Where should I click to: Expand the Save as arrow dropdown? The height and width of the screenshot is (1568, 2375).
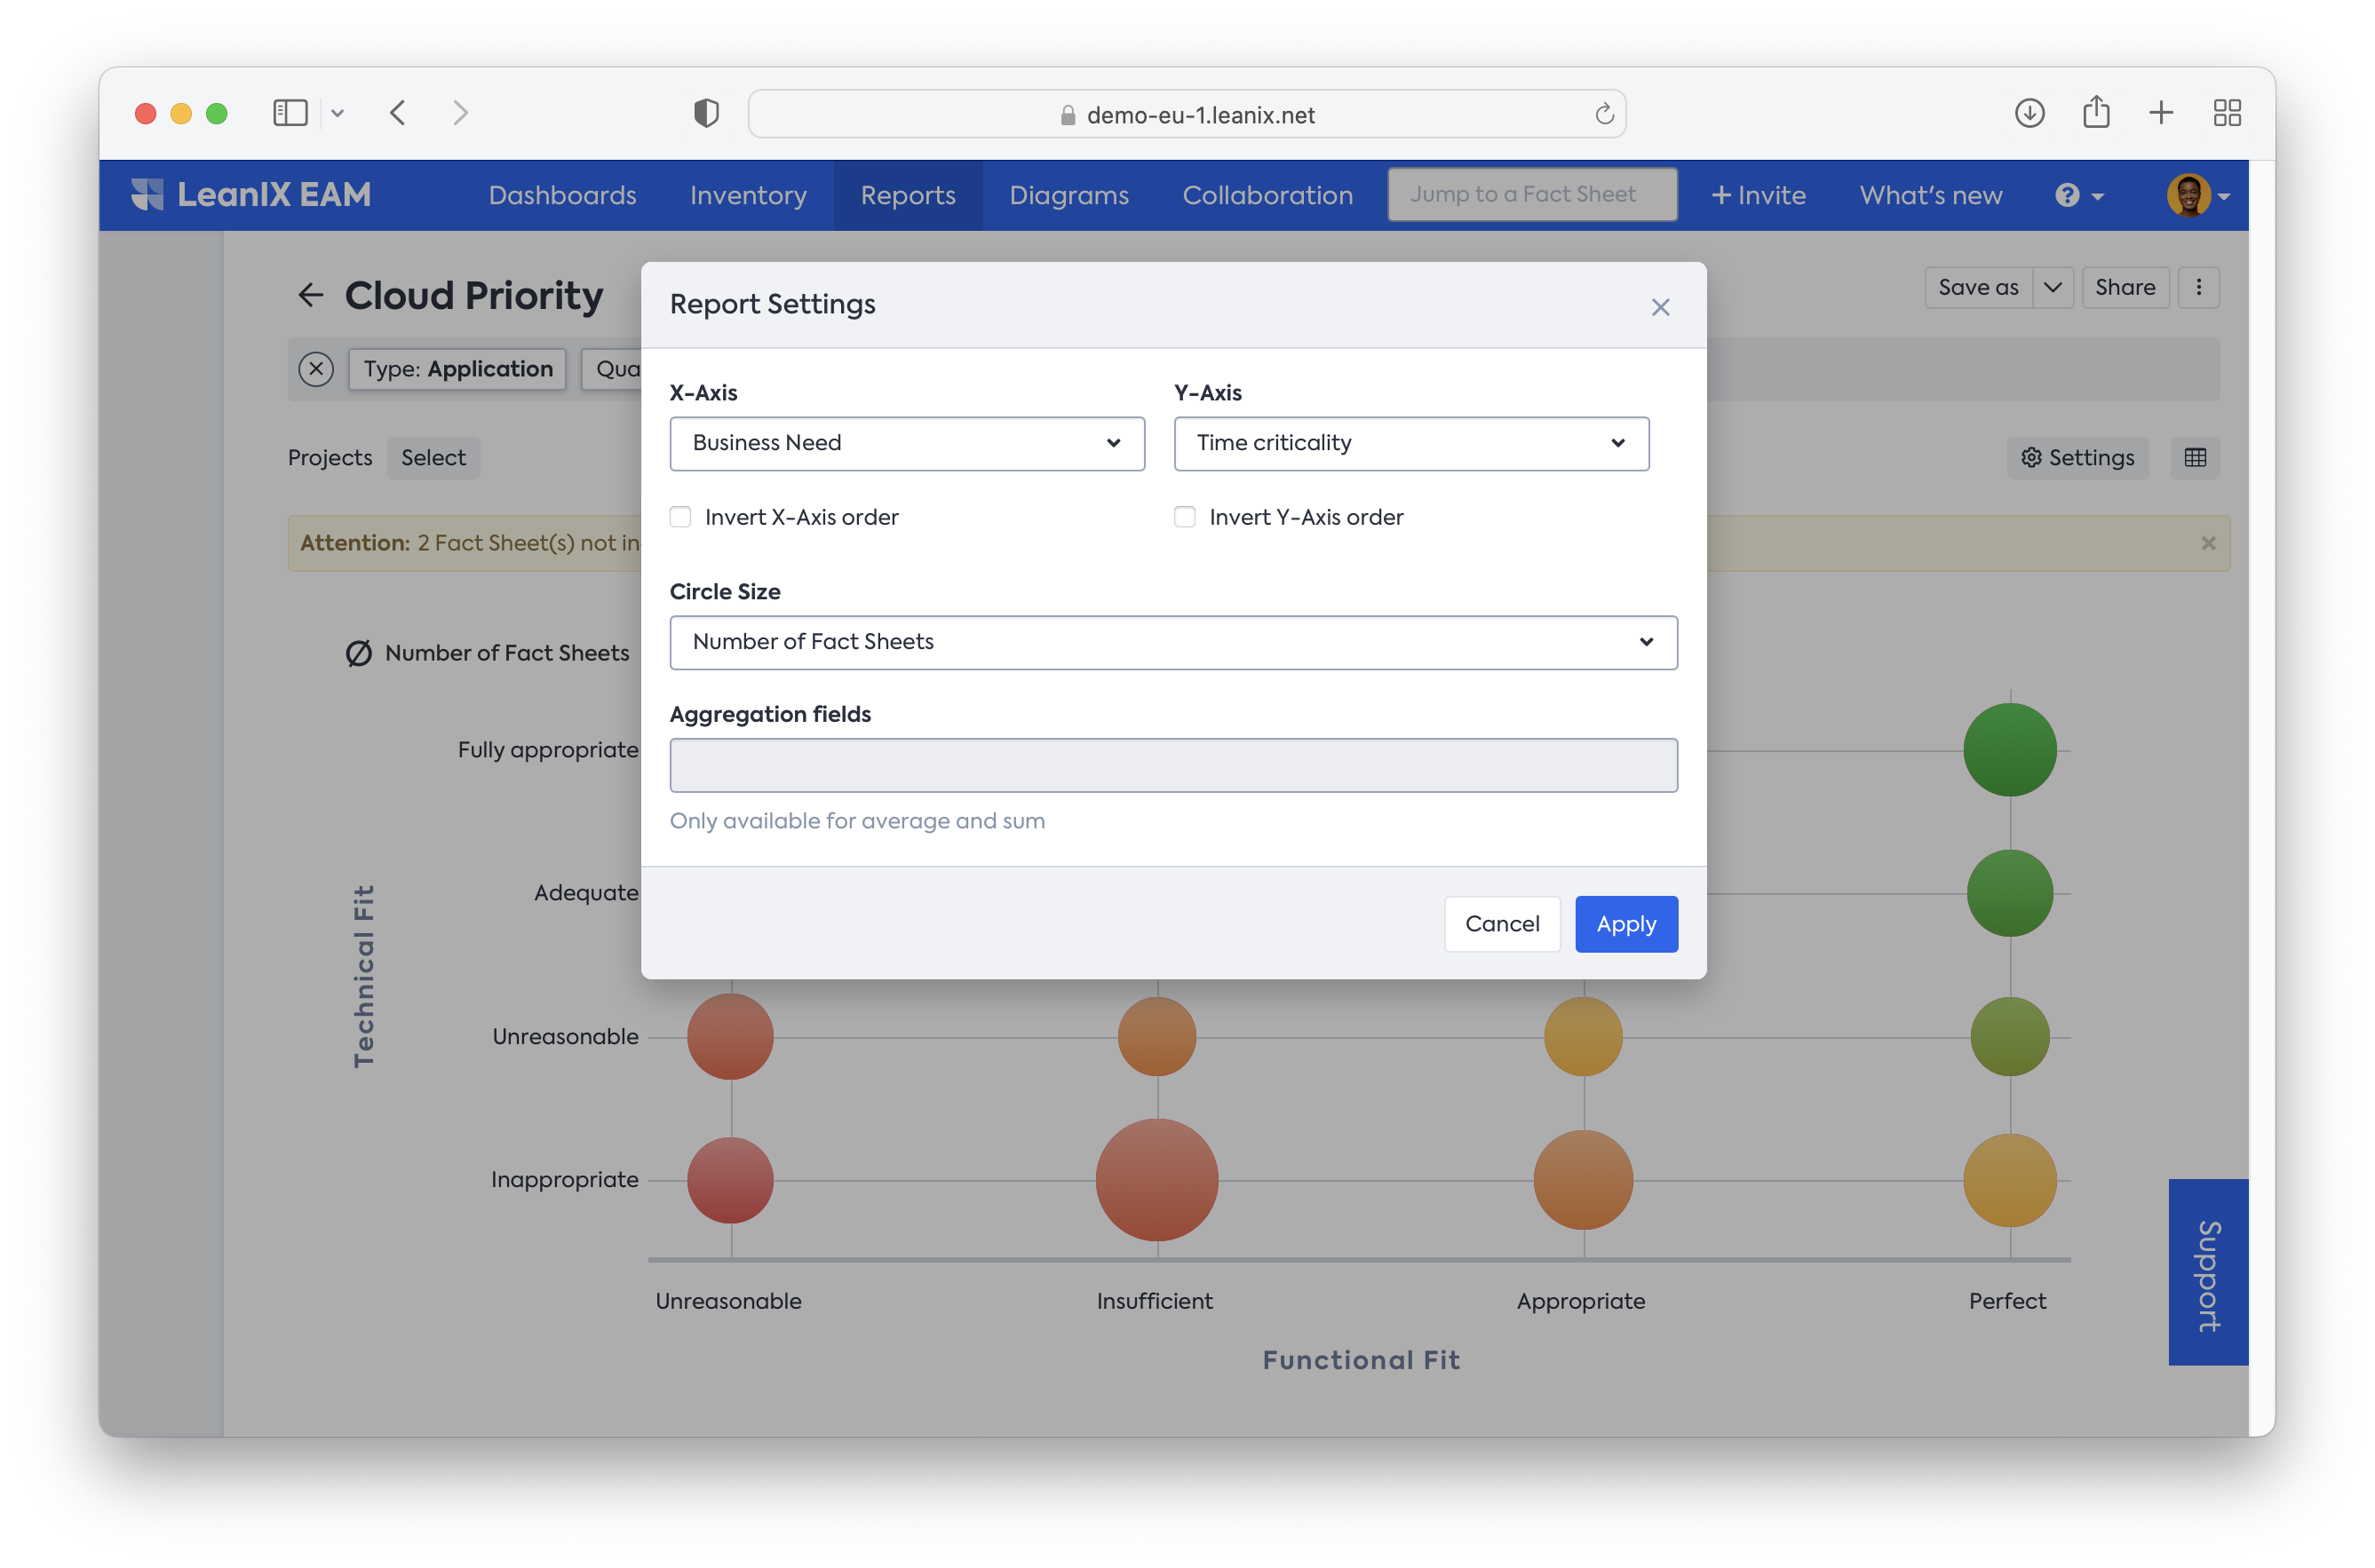[2052, 287]
